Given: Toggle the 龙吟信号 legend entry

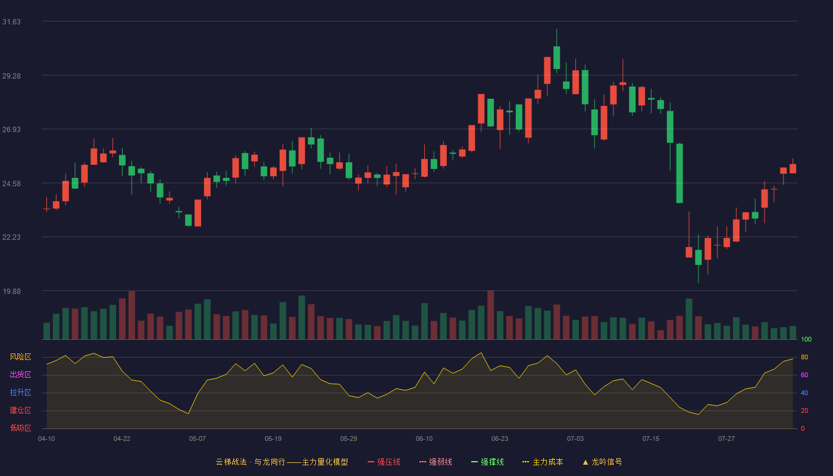Looking at the screenshot, I should (602, 462).
